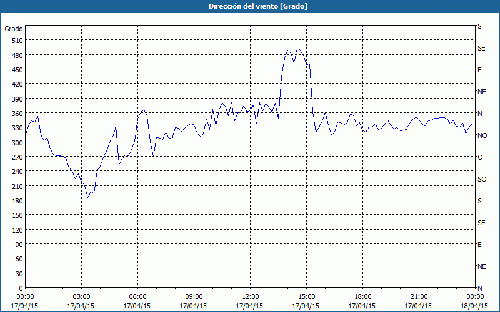Screen dimensions: 500x312
Task: Click the 17/04/15 date under 12:00
Action: [x=249, y=306]
